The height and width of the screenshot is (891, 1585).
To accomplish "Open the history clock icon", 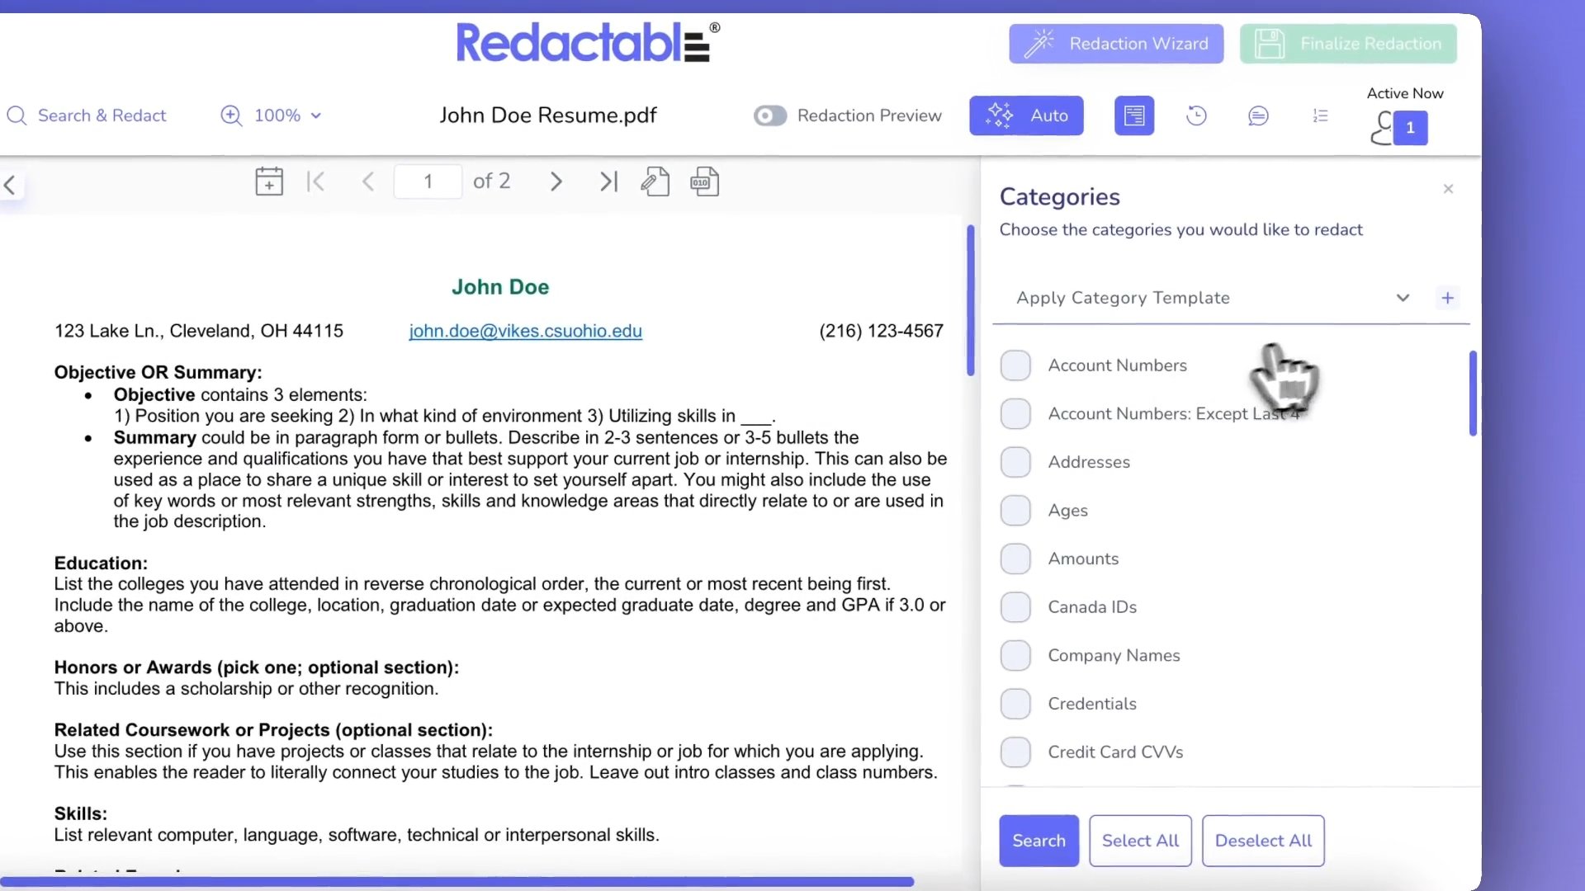I will (x=1196, y=115).
